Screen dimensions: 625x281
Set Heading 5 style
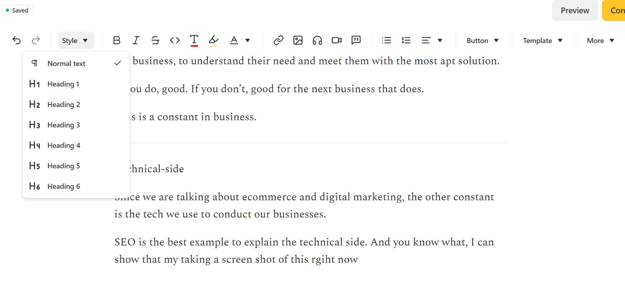[76, 166]
